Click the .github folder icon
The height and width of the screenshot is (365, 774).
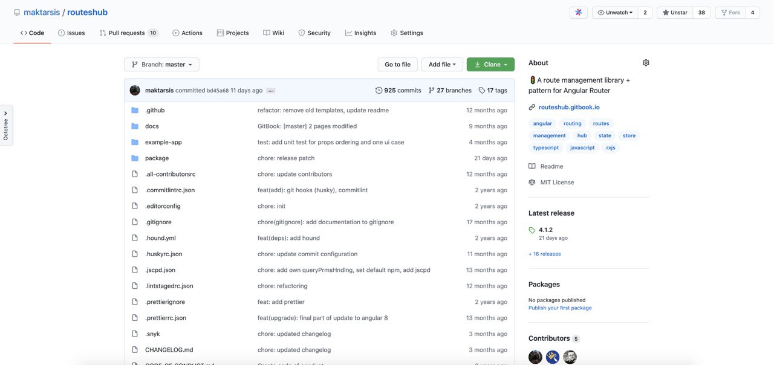[x=135, y=111]
